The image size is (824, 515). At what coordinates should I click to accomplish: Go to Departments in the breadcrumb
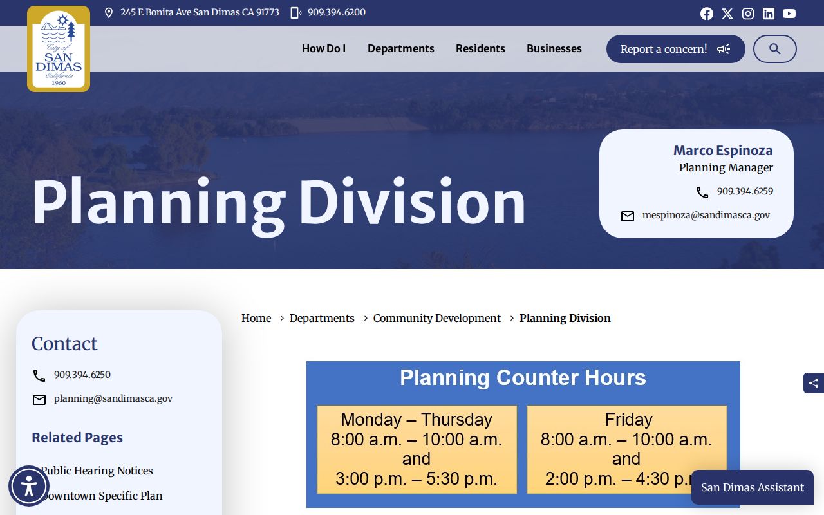pyautogui.click(x=322, y=318)
